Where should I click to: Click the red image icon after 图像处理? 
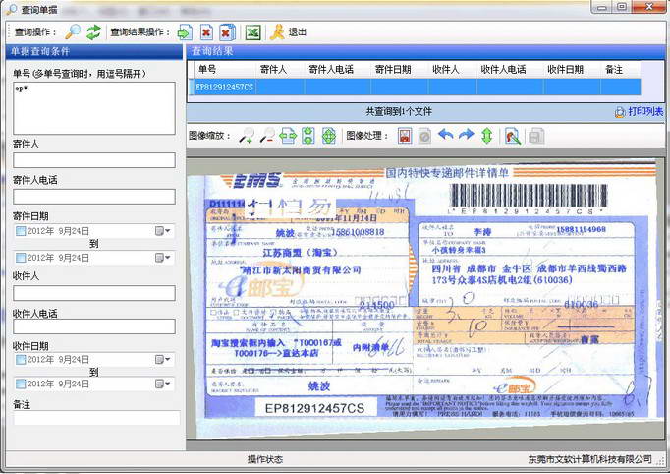point(405,136)
